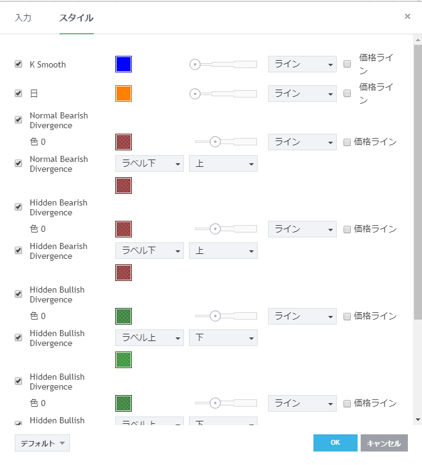
Task: Open the デフォルト defaults dropdown
Action: point(42,443)
